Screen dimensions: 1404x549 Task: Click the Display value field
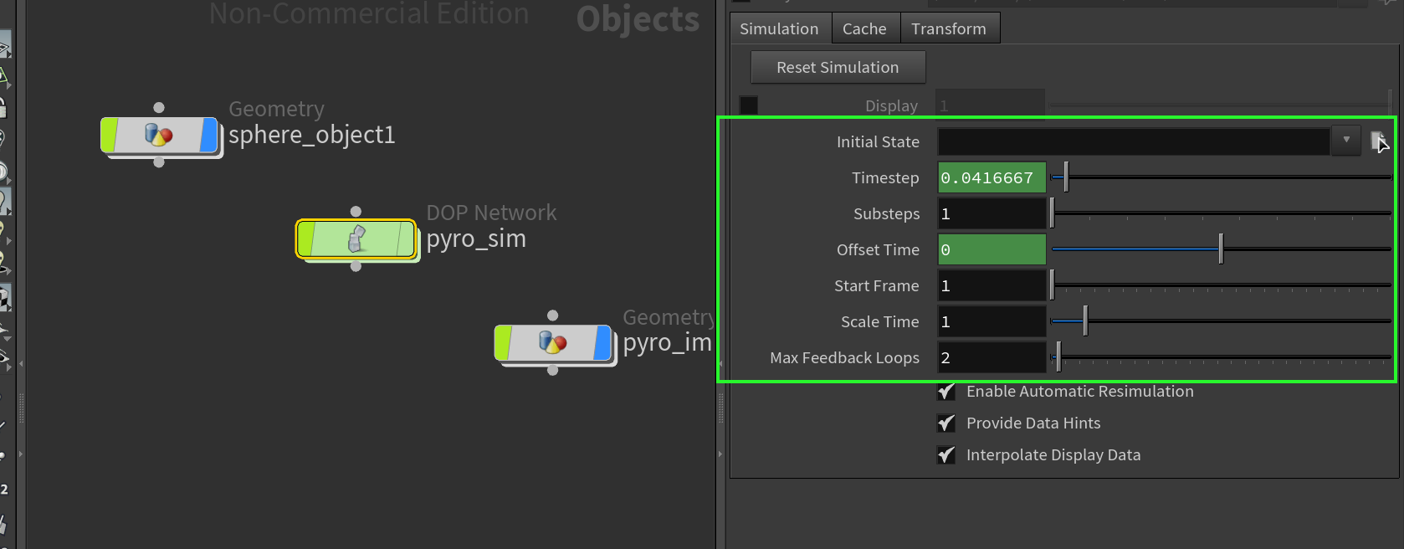990,105
